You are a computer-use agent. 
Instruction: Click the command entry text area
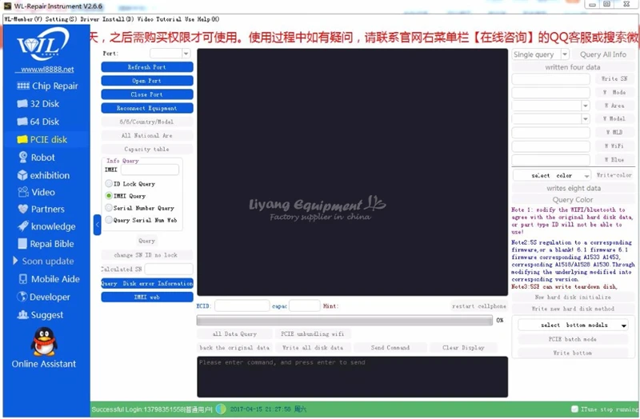352,377
